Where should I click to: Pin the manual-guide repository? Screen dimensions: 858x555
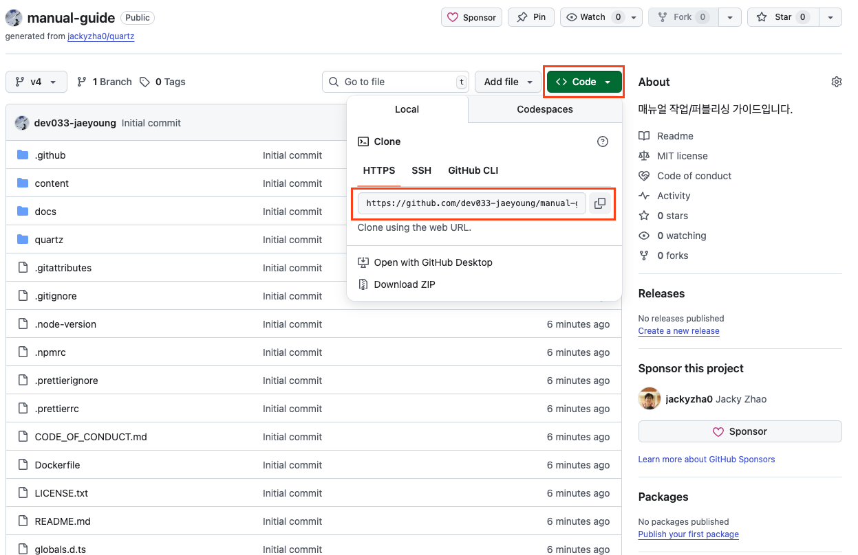coord(531,17)
